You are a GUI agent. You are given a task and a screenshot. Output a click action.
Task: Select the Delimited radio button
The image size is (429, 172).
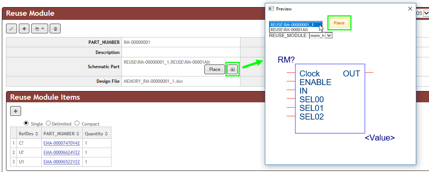[49, 123]
